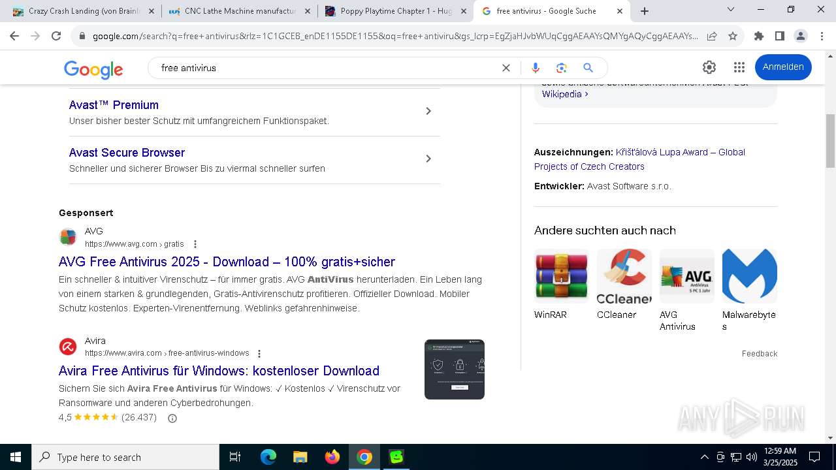
Task: Click the share page icon in address bar
Action: 712,37
